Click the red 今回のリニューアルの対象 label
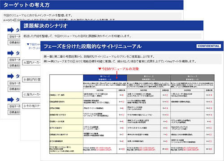 click(120, 69)
